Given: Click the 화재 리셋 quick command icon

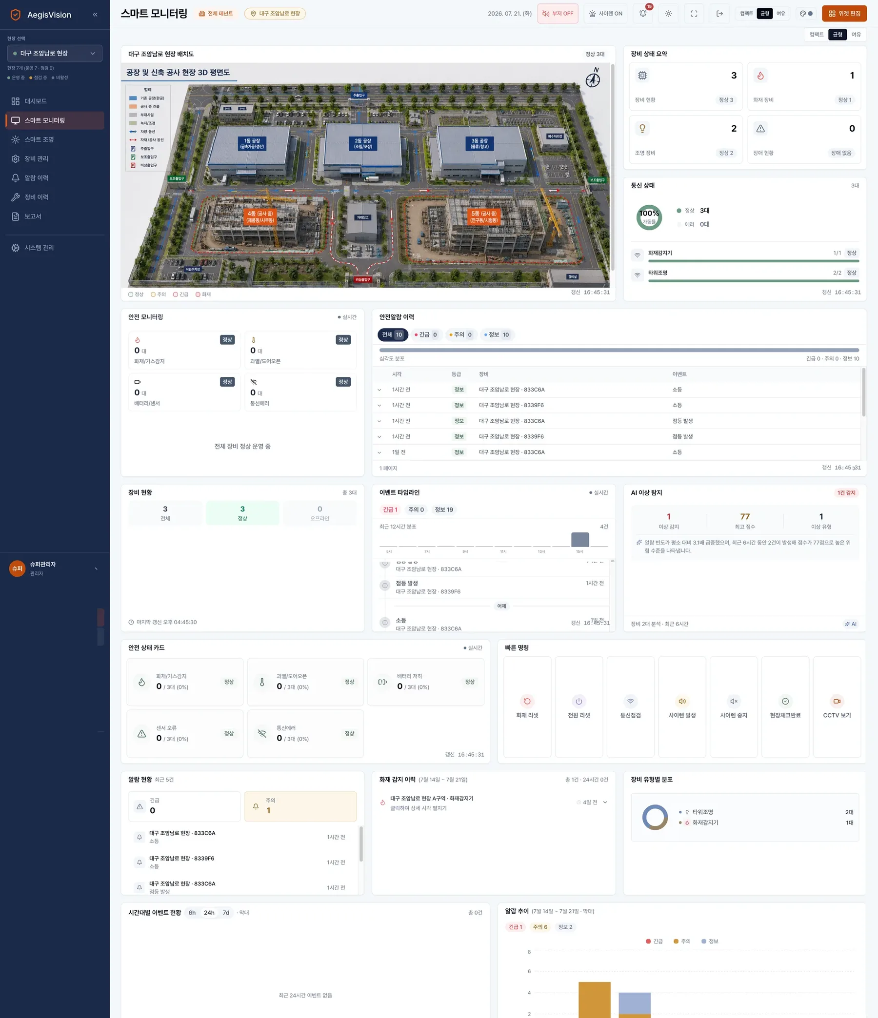Looking at the screenshot, I should (527, 701).
